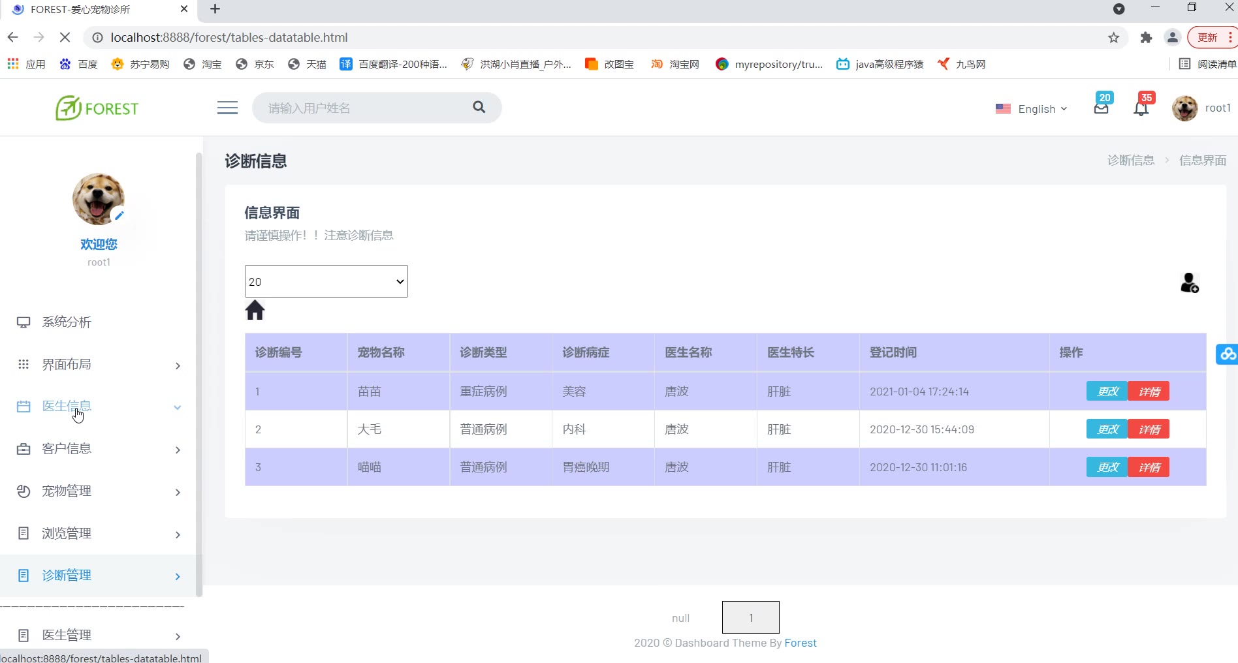The height and width of the screenshot is (663, 1238).
Task: Click the floating cloud icon at right edge
Action: pyautogui.click(x=1227, y=354)
